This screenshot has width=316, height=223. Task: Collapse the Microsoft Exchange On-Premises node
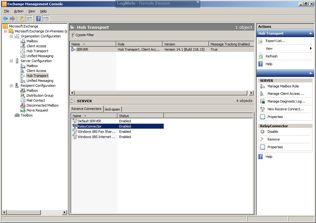click(x=6, y=31)
